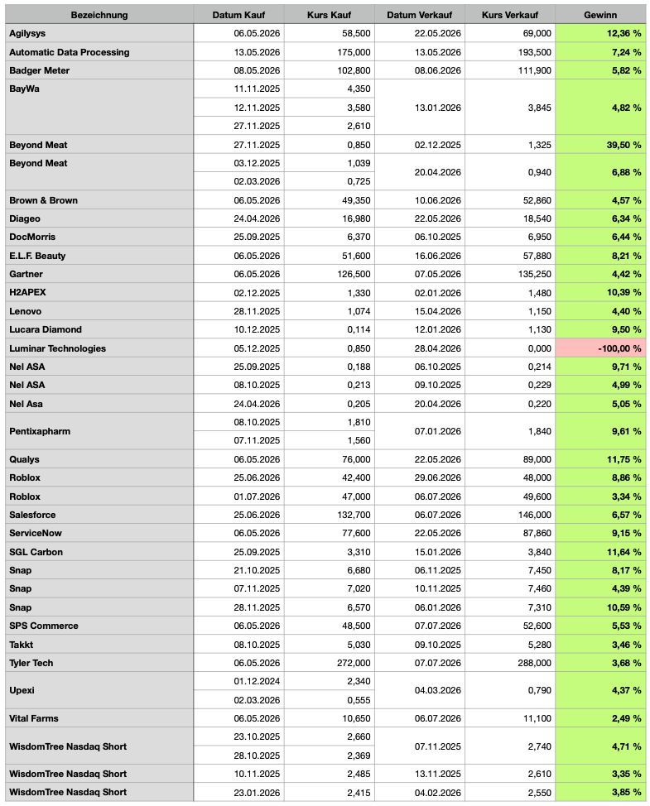Click the Tyler Tech cell
The height and width of the screenshot is (806, 650).
coord(99,663)
